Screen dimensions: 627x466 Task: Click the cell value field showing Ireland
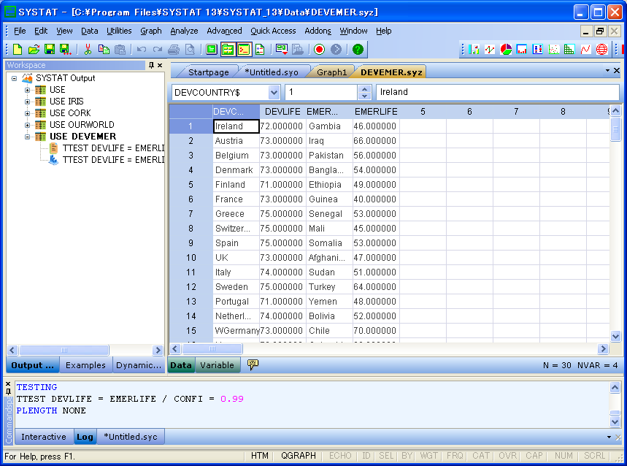tap(498, 92)
